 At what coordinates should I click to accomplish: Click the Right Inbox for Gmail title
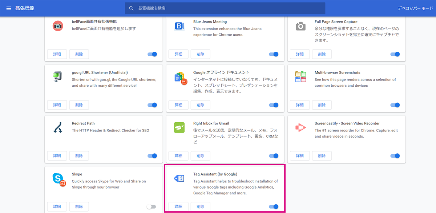click(x=211, y=123)
